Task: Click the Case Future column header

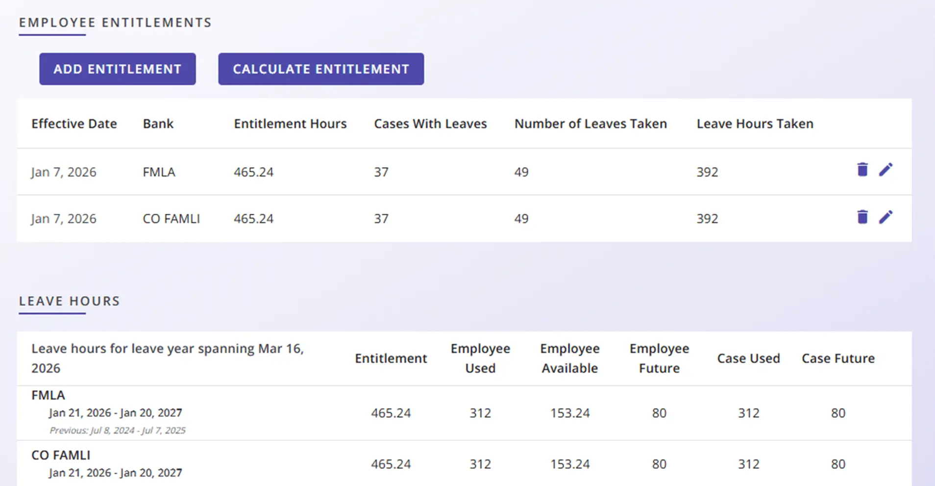Action: (838, 358)
